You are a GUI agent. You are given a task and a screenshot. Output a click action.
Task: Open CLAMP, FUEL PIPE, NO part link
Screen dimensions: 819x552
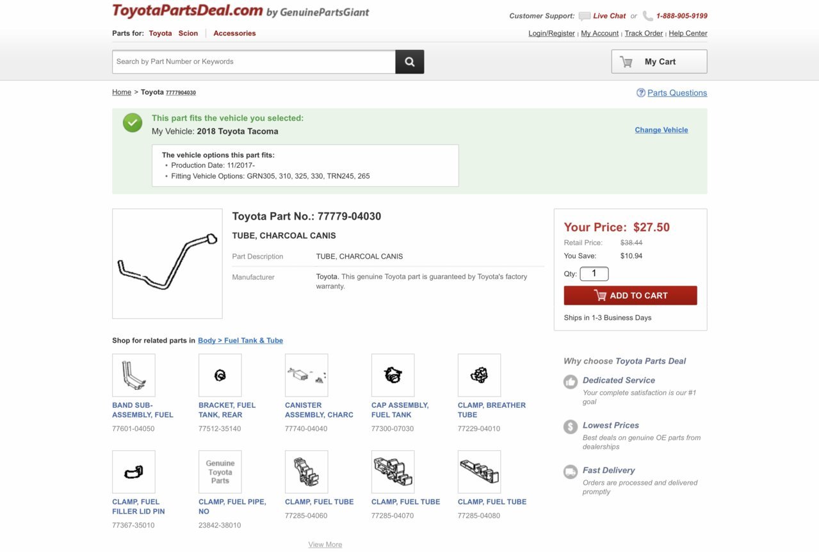pyautogui.click(x=232, y=507)
